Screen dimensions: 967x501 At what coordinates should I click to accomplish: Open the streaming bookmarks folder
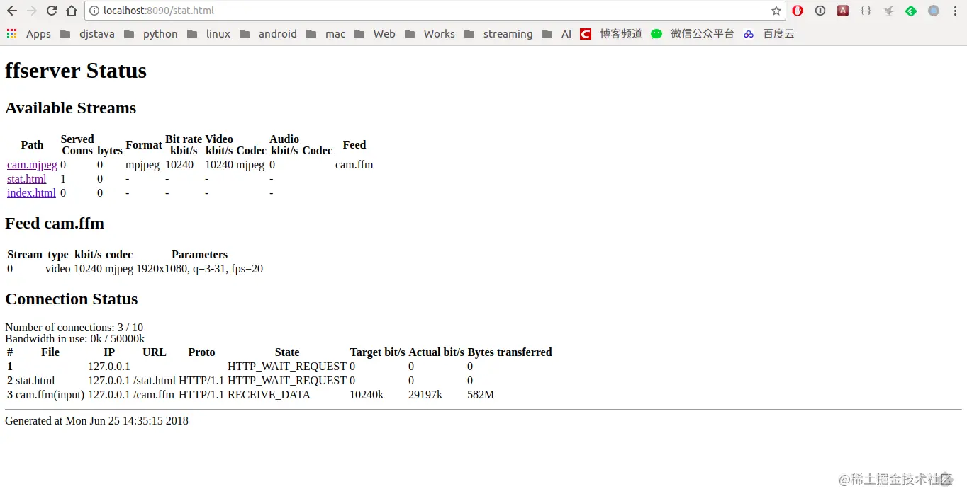(508, 33)
